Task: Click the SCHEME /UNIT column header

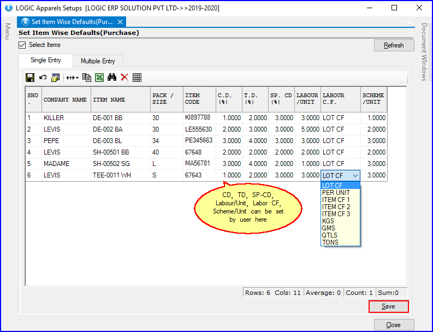Action: pos(373,99)
